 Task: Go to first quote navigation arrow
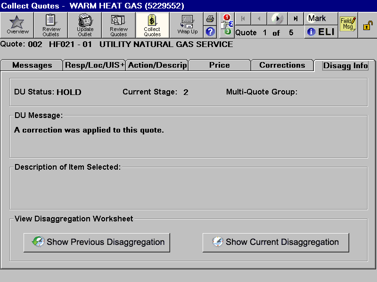pyautogui.click(x=243, y=19)
